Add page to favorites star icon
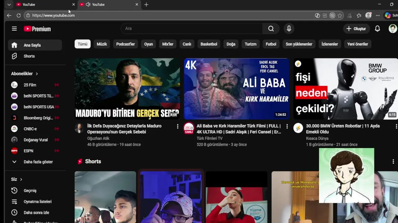The image size is (398, 223). 340,15
